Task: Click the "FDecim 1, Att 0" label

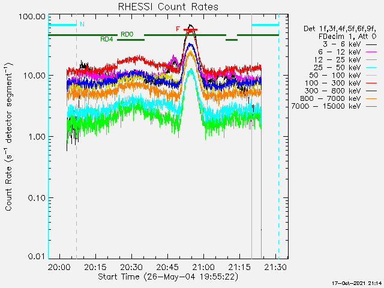Action: pos(347,37)
